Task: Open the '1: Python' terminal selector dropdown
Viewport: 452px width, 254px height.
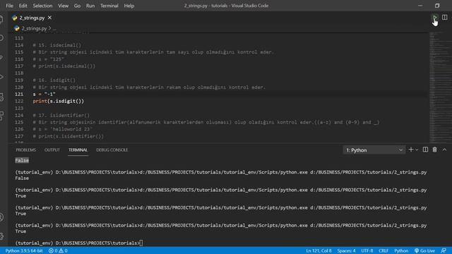Action: tap(374, 150)
